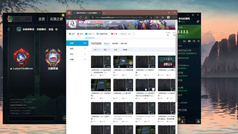Select 相簿 in the left sidebar
Screen dimensions: 238x134
(77, 60)
